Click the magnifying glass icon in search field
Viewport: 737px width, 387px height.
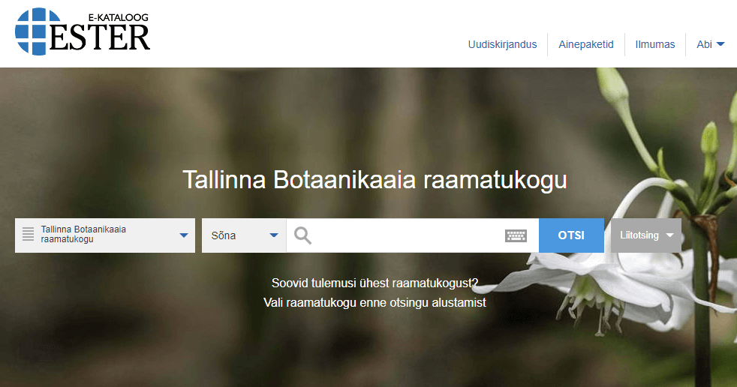[x=302, y=235]
